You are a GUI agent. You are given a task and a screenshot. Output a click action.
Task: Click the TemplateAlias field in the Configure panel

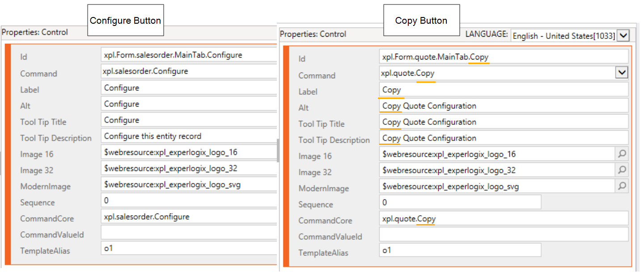189,249
